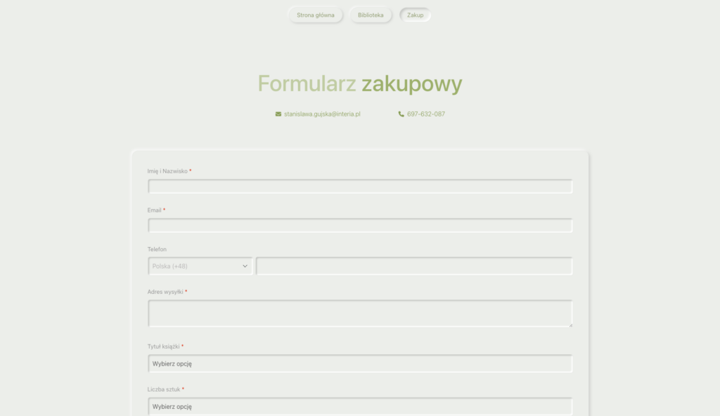Click the Telefon field label
The width and height of the screenshot is (720, 416).
157,249
